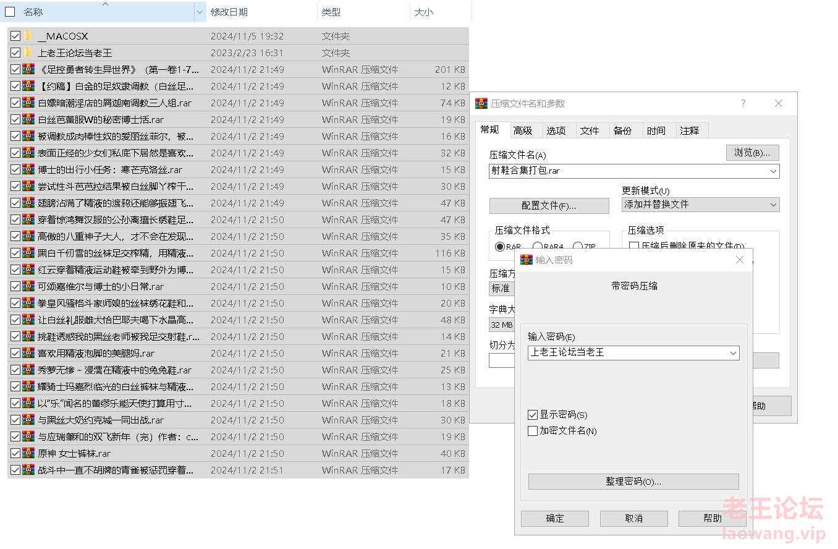Click the WinRAR icon of the 201 KB archive

pos(28,69)
